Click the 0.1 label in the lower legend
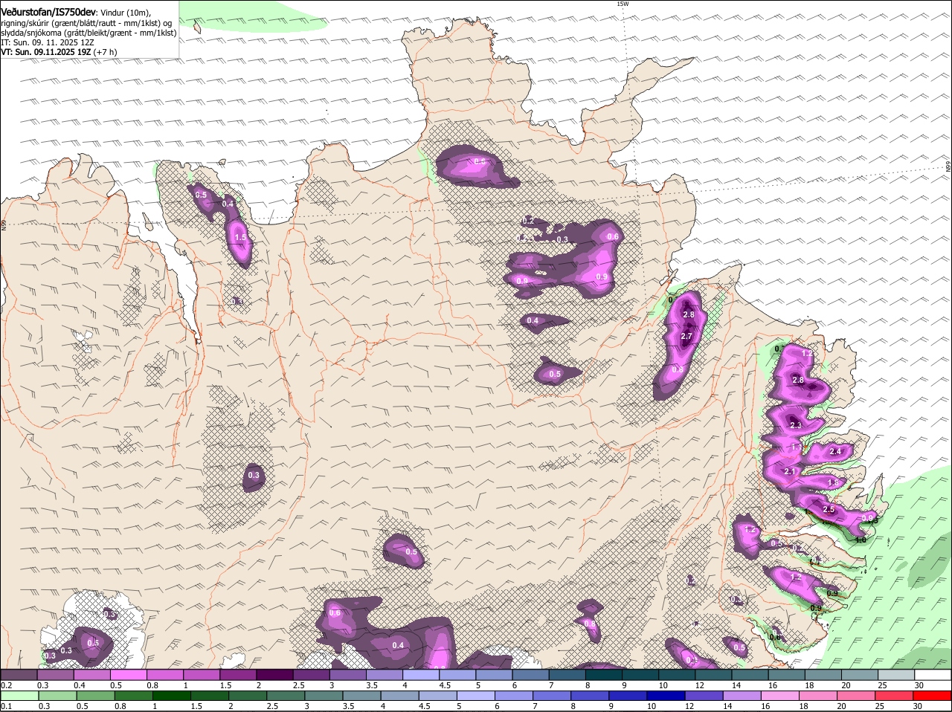 coord(6,706)
